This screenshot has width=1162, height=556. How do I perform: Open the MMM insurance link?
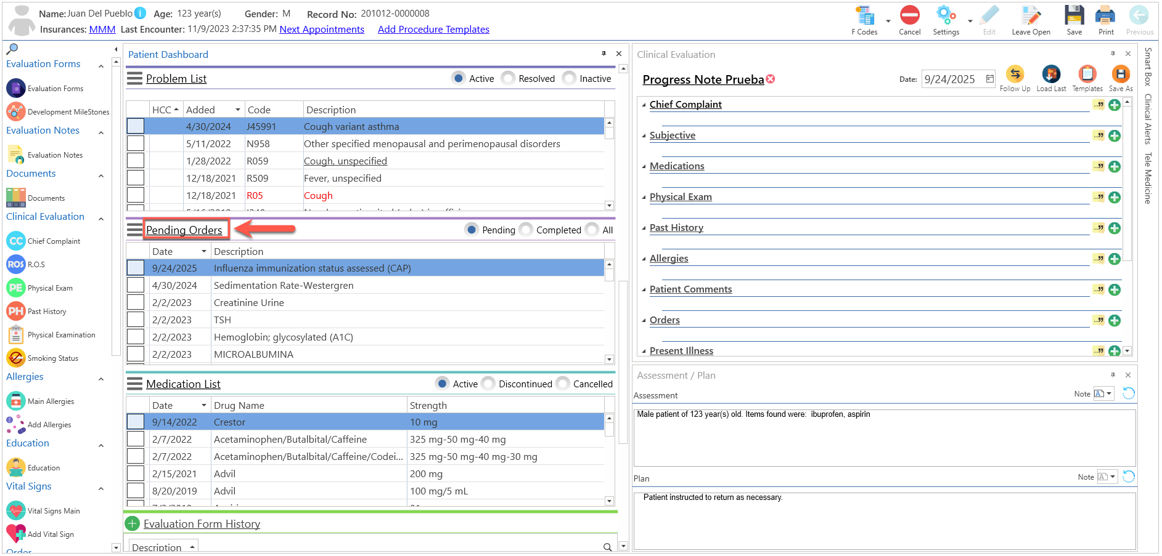tap(102, 29)
